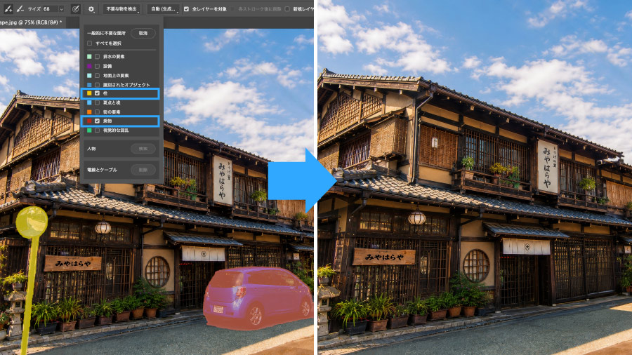632x355 pixels.
Task: Select the subtract-from-brush mode icon
Action: click(20, 8)
